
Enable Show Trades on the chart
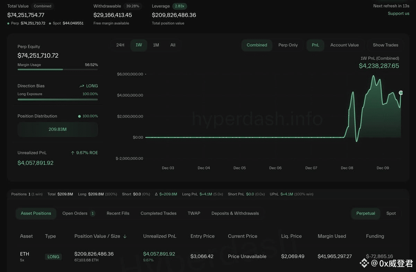[385, 45]
